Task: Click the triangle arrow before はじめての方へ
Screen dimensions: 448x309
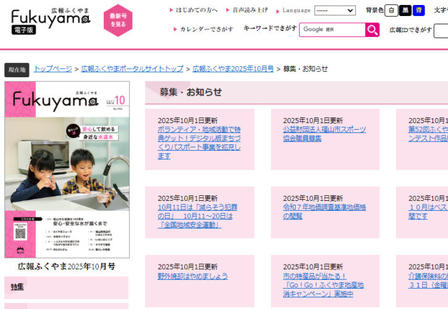Action: (x=171, y=10)
